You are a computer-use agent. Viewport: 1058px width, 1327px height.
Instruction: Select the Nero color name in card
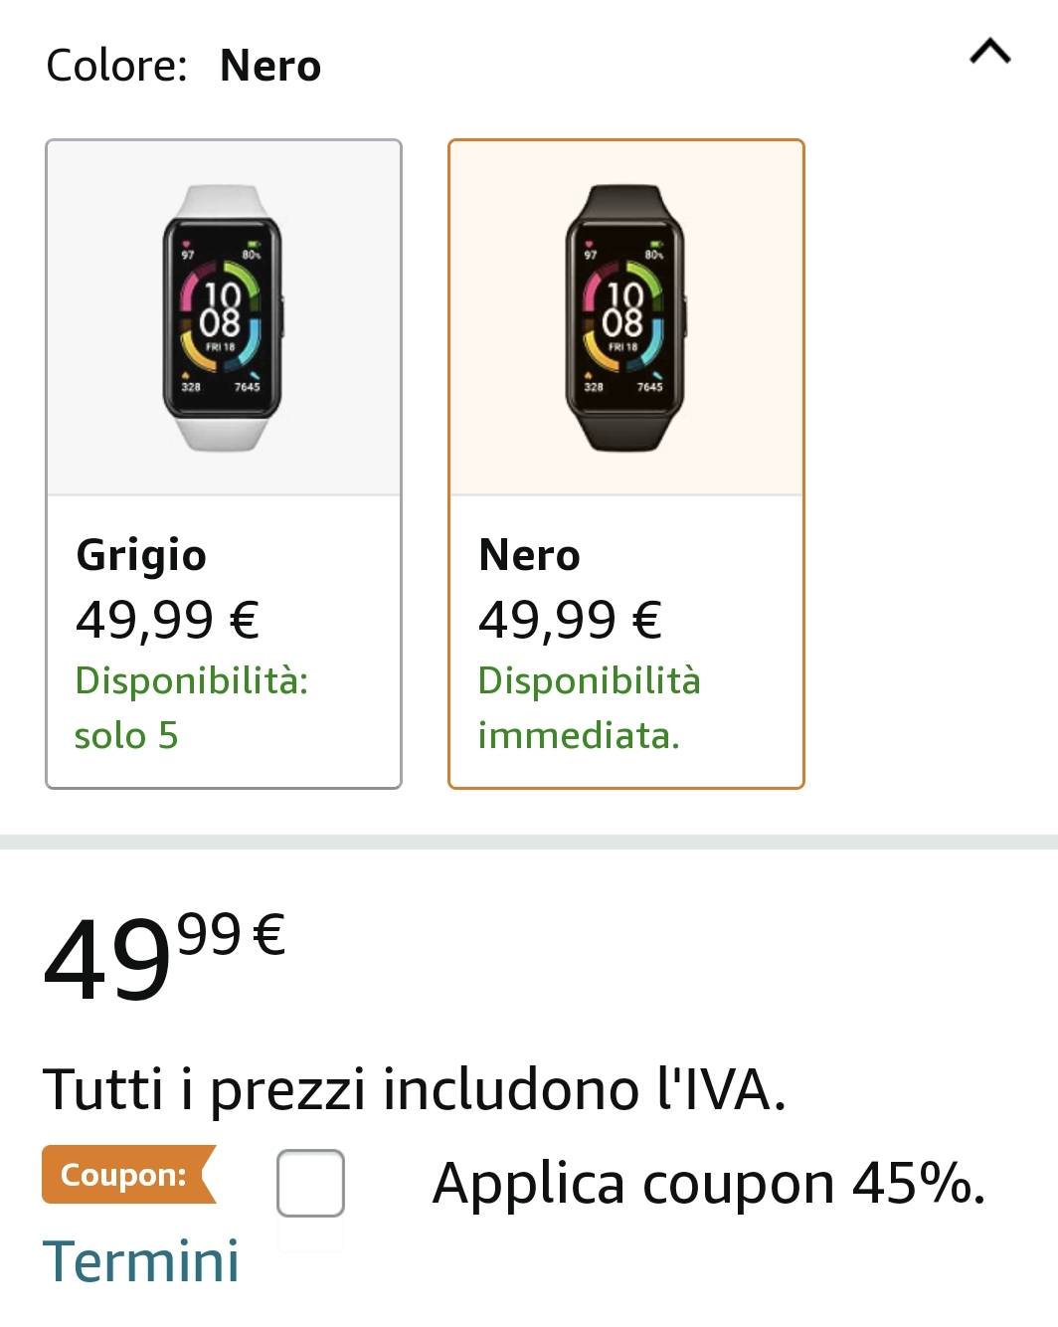pos(529,555)
